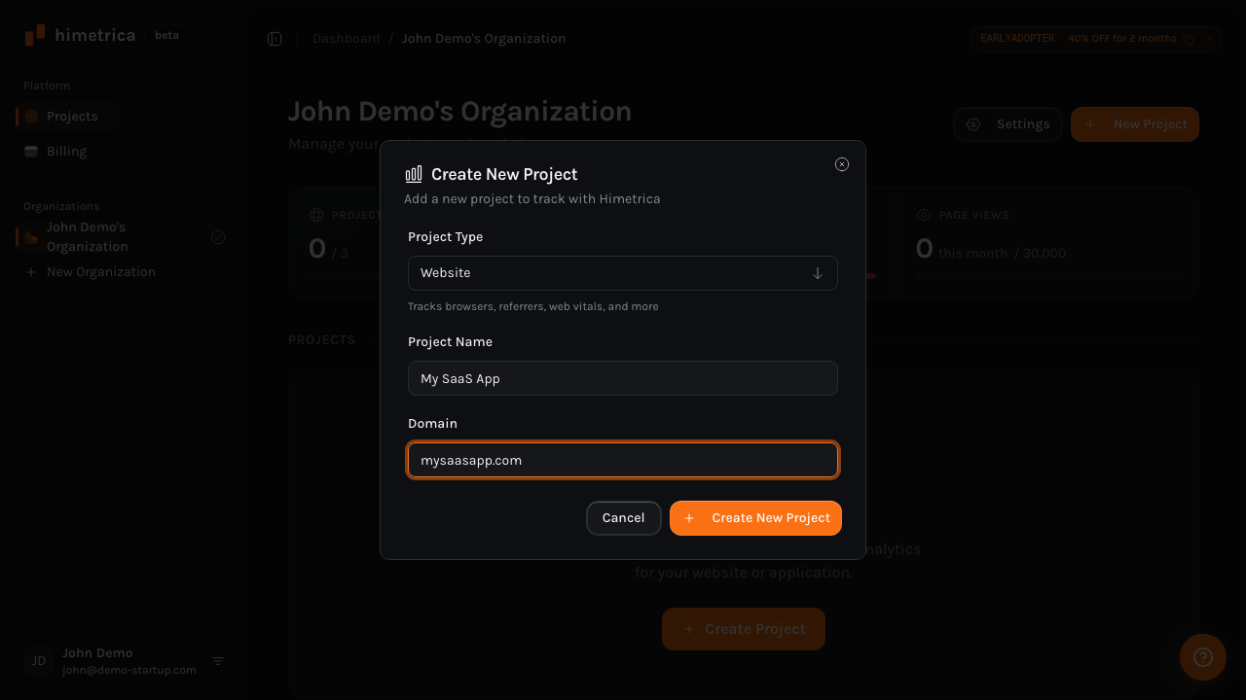Click the John Demo's Organization building icon
The width and height of the screenshot is (1246, 700).
point(28,236)
